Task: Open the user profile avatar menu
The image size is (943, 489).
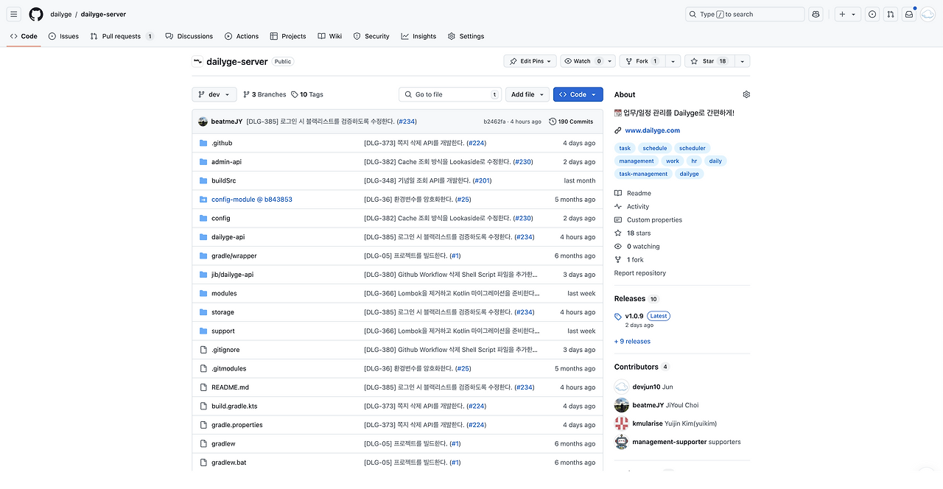Action: click(928, 14)
